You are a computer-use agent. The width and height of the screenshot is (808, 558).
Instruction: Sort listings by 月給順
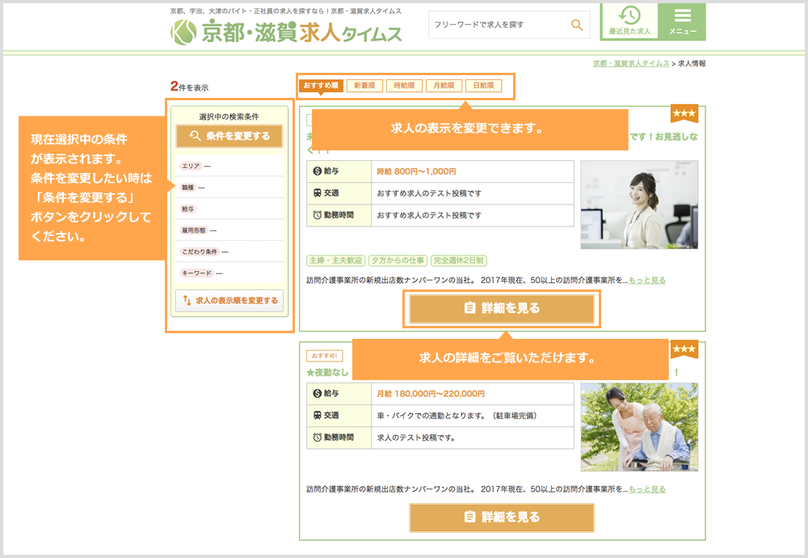point(444,86)
